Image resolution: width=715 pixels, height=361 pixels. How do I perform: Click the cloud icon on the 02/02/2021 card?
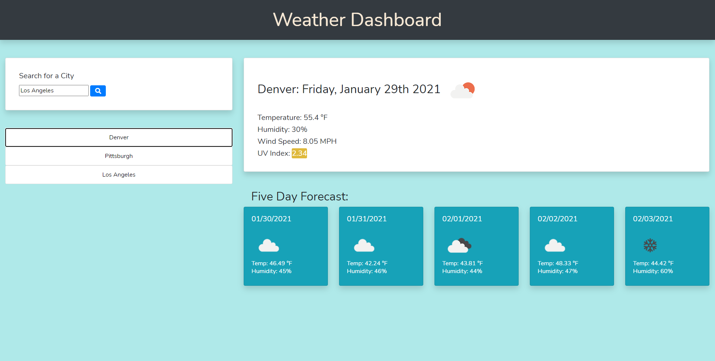pos(555,245)
